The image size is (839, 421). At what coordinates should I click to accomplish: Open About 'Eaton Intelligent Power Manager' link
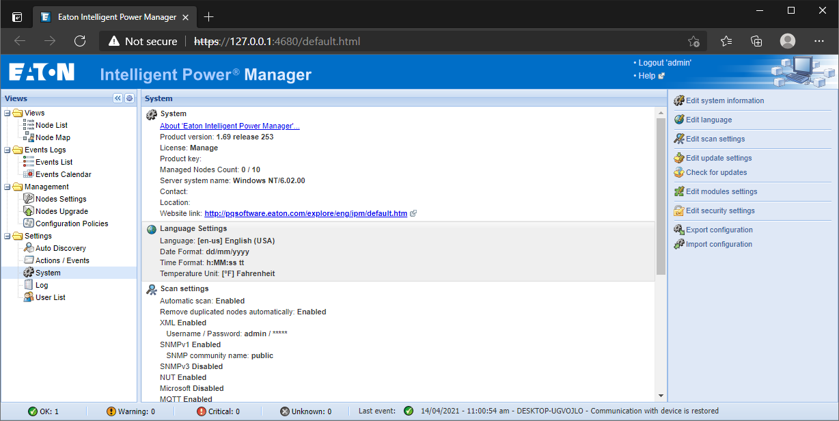pos(230,126)
